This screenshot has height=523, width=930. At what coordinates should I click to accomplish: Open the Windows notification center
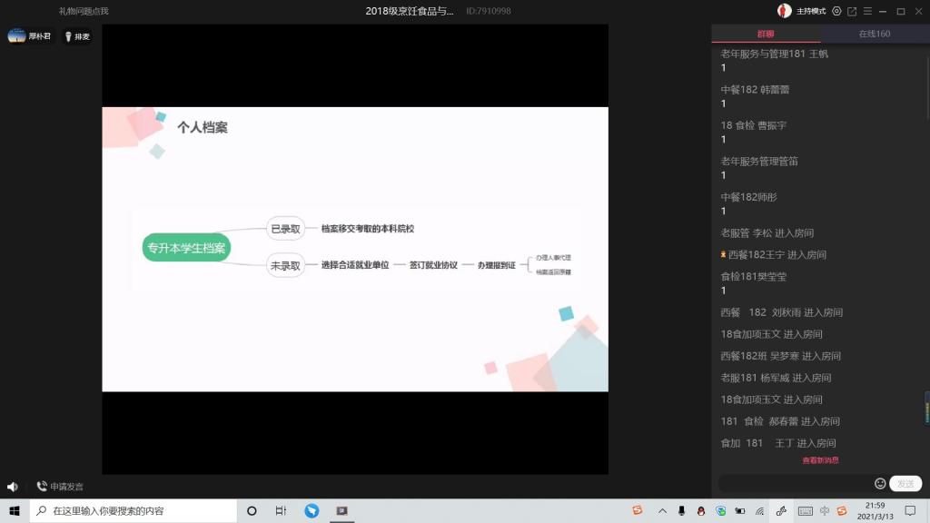[x=912, y=511]
